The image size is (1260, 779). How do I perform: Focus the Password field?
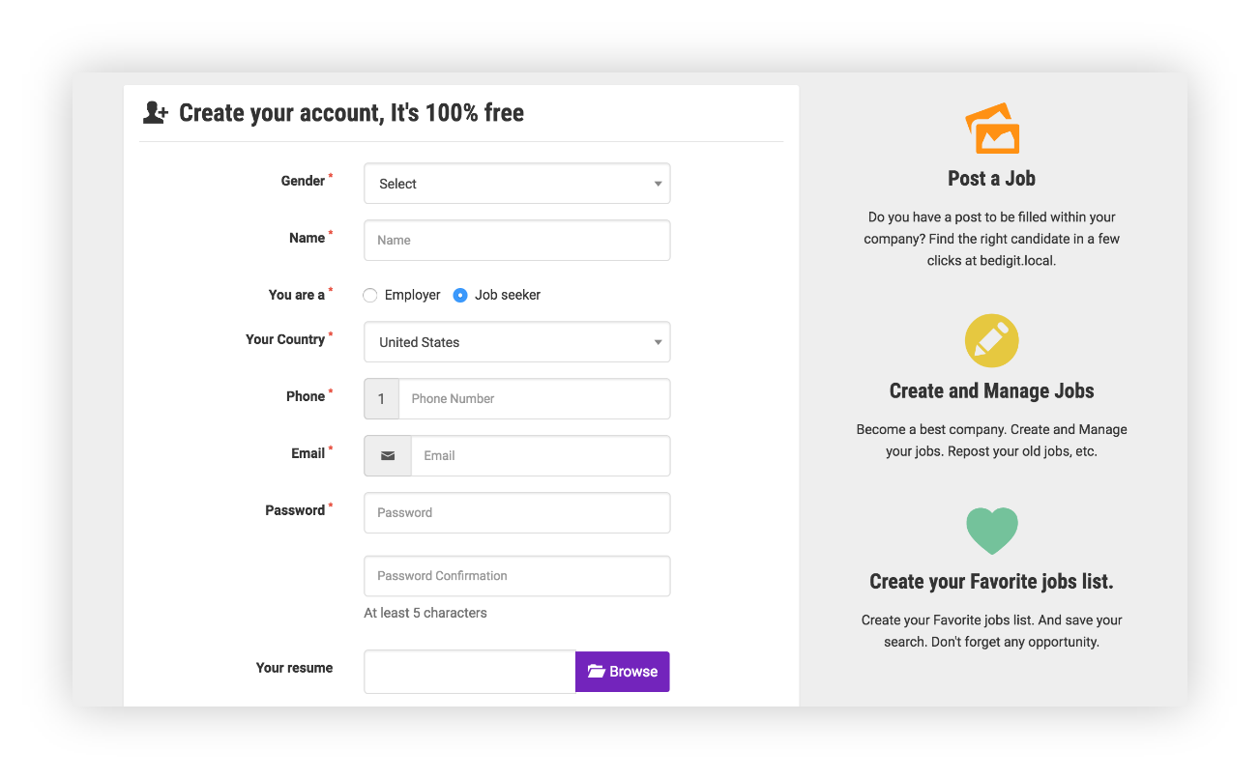(516, 513)
